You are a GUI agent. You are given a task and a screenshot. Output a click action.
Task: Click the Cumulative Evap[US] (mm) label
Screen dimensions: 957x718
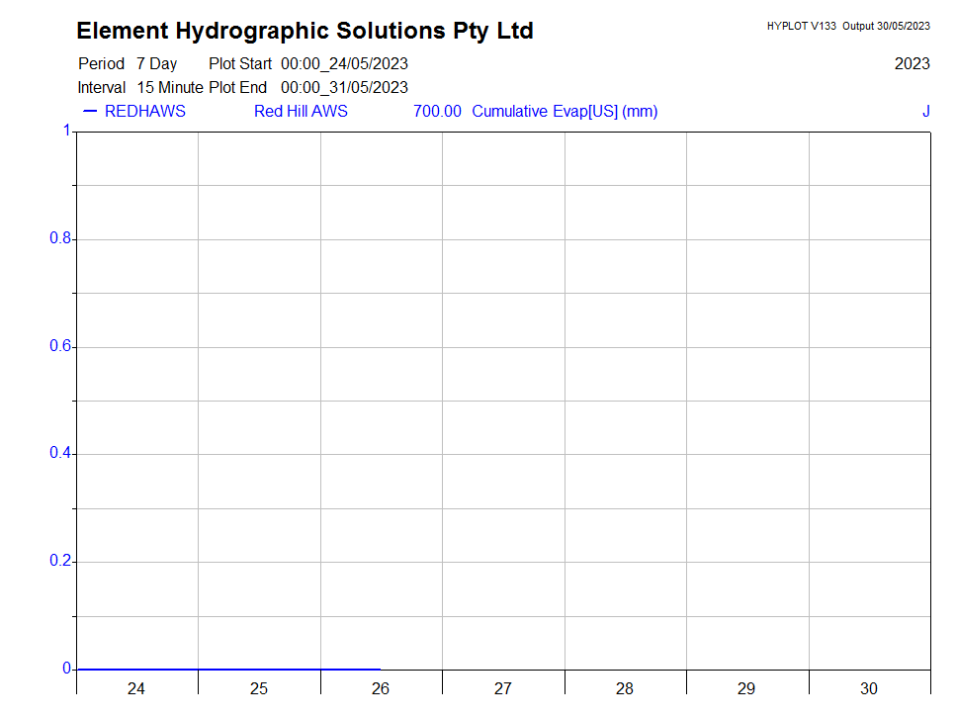pos(565,111)
